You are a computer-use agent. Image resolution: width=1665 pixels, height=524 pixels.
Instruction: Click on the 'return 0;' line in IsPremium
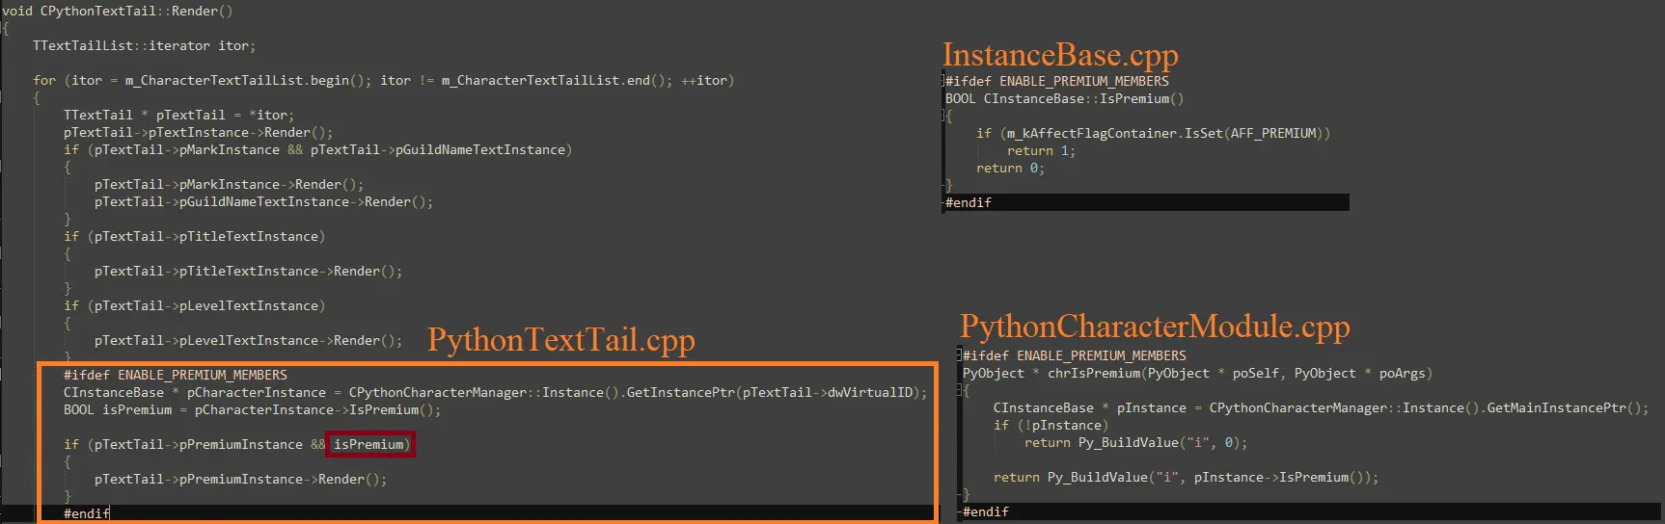[1009, 169]
